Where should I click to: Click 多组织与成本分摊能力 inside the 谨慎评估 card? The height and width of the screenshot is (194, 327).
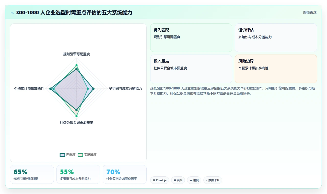point(255,37)
